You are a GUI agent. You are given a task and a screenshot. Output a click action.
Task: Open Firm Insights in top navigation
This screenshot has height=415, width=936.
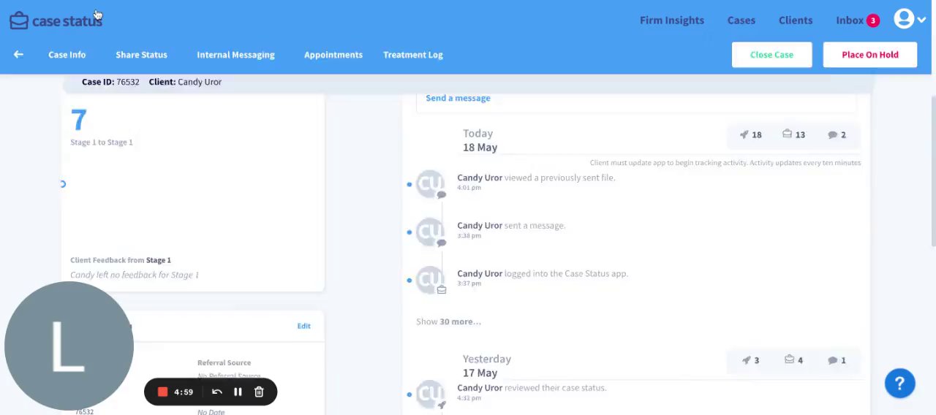(671, 20)
